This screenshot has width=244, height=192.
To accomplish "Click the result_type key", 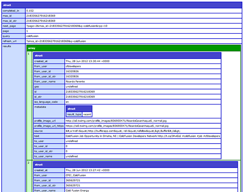I will 74,114.
